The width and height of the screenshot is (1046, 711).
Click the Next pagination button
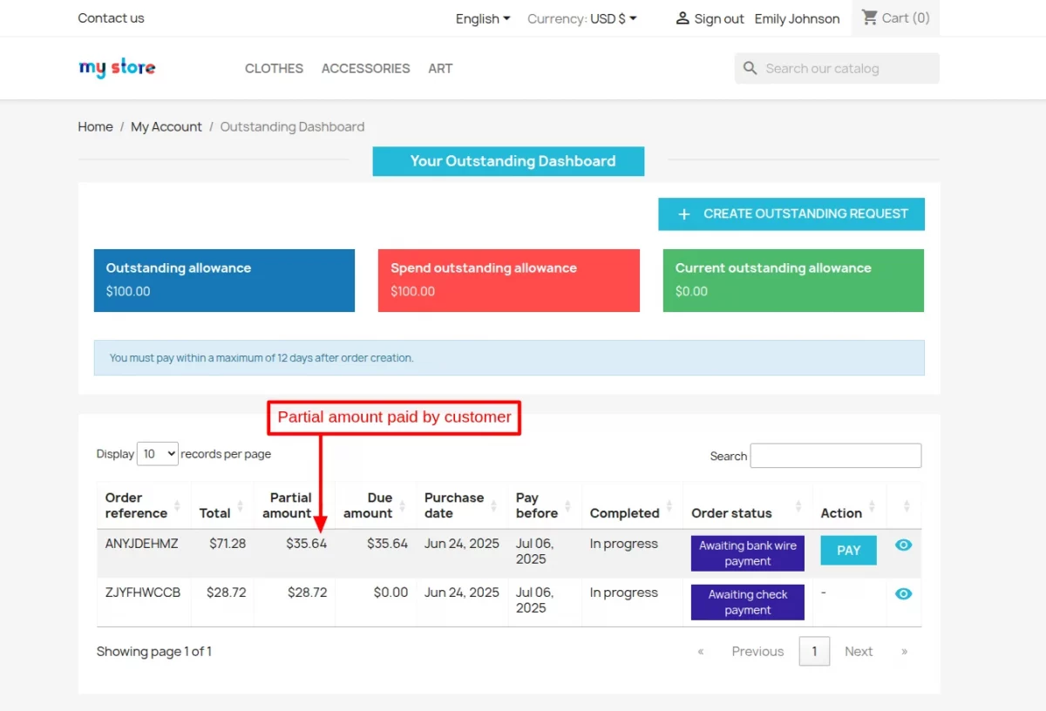tap(859, 651)
